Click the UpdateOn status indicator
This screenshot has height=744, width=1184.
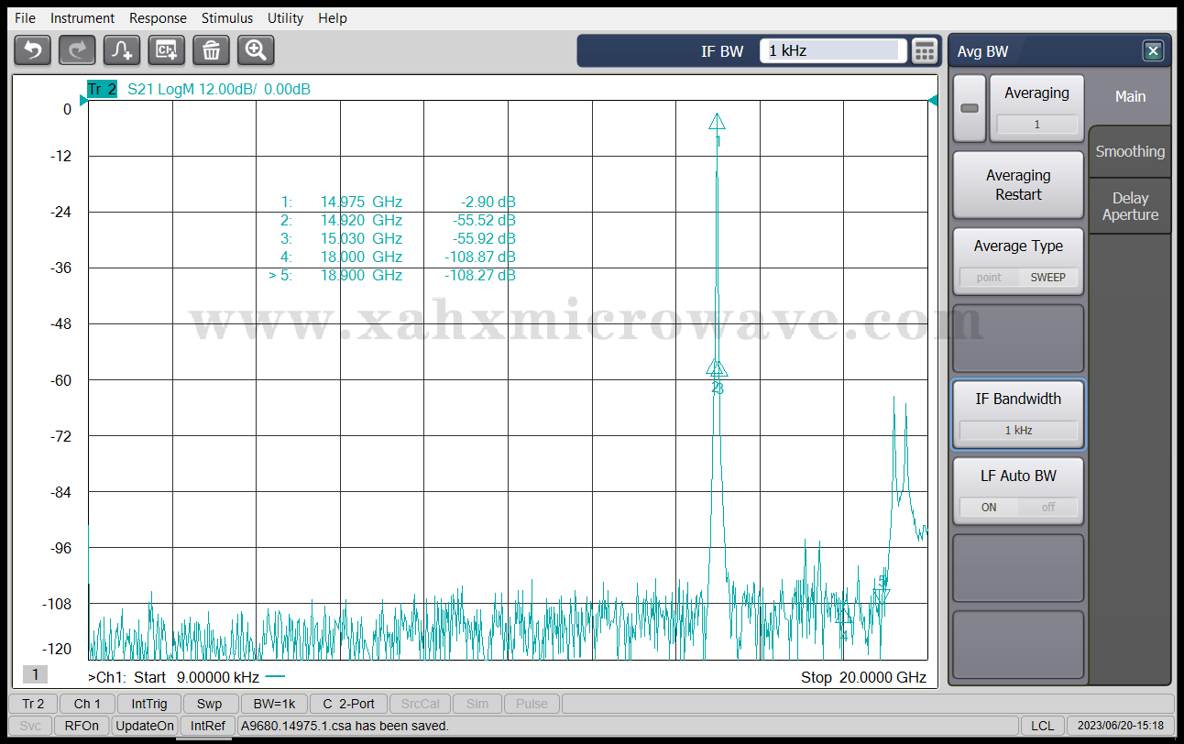coord(144,726)
